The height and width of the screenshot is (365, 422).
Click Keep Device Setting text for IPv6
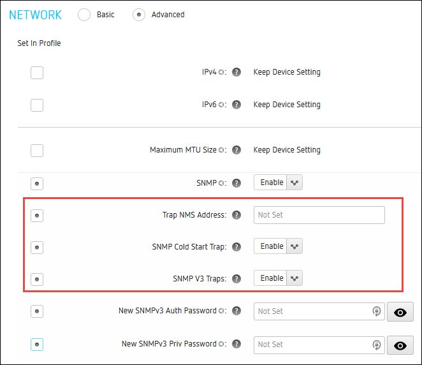point(287,105)
